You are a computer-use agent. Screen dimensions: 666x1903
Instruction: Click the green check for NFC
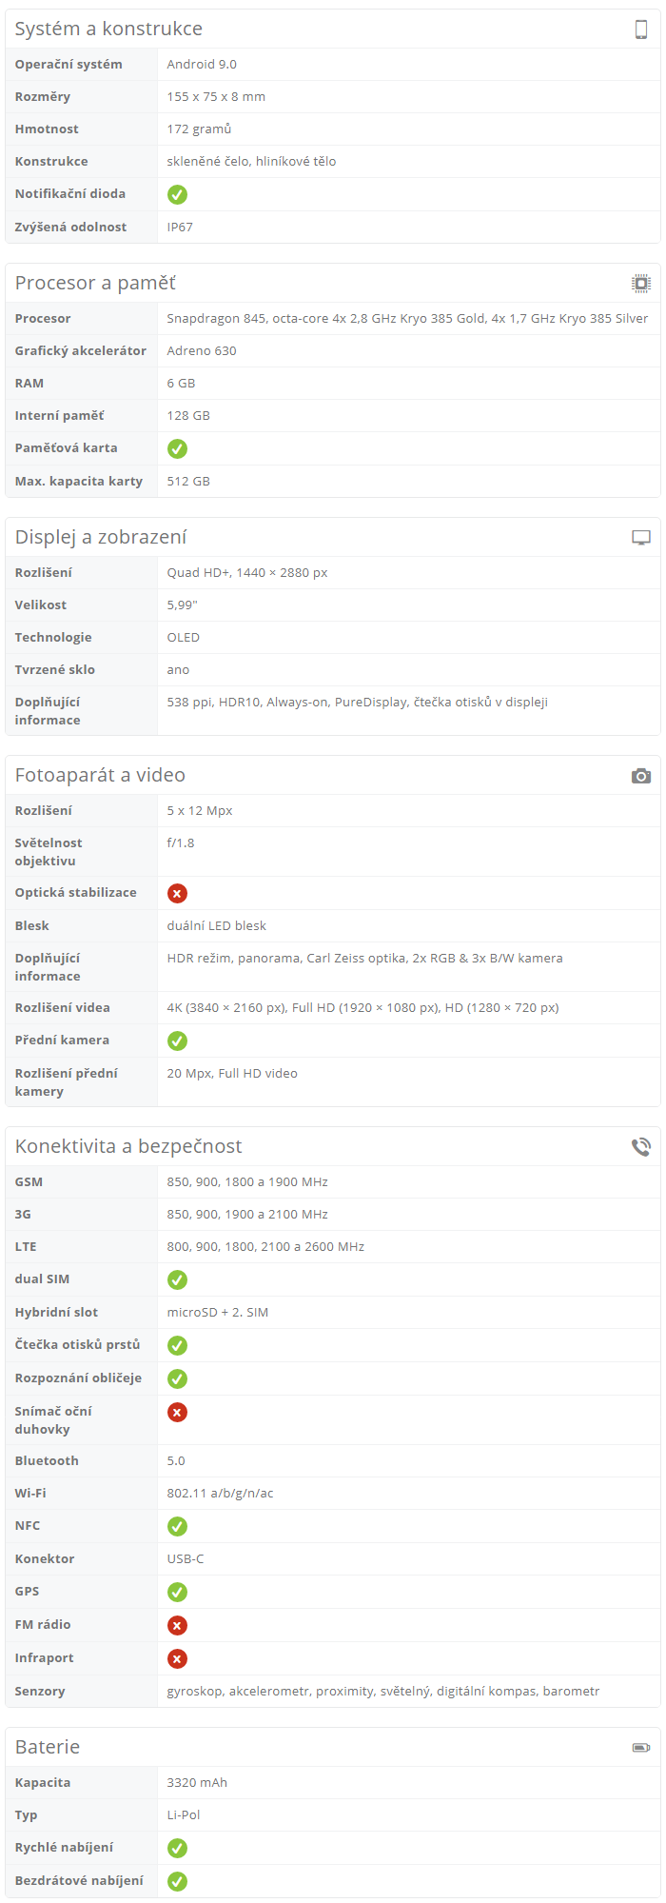(x=177, y=1526)
